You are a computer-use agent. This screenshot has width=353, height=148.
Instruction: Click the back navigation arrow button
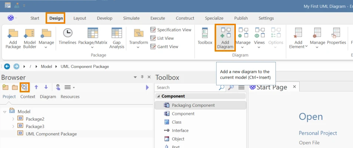pos(7,66)
